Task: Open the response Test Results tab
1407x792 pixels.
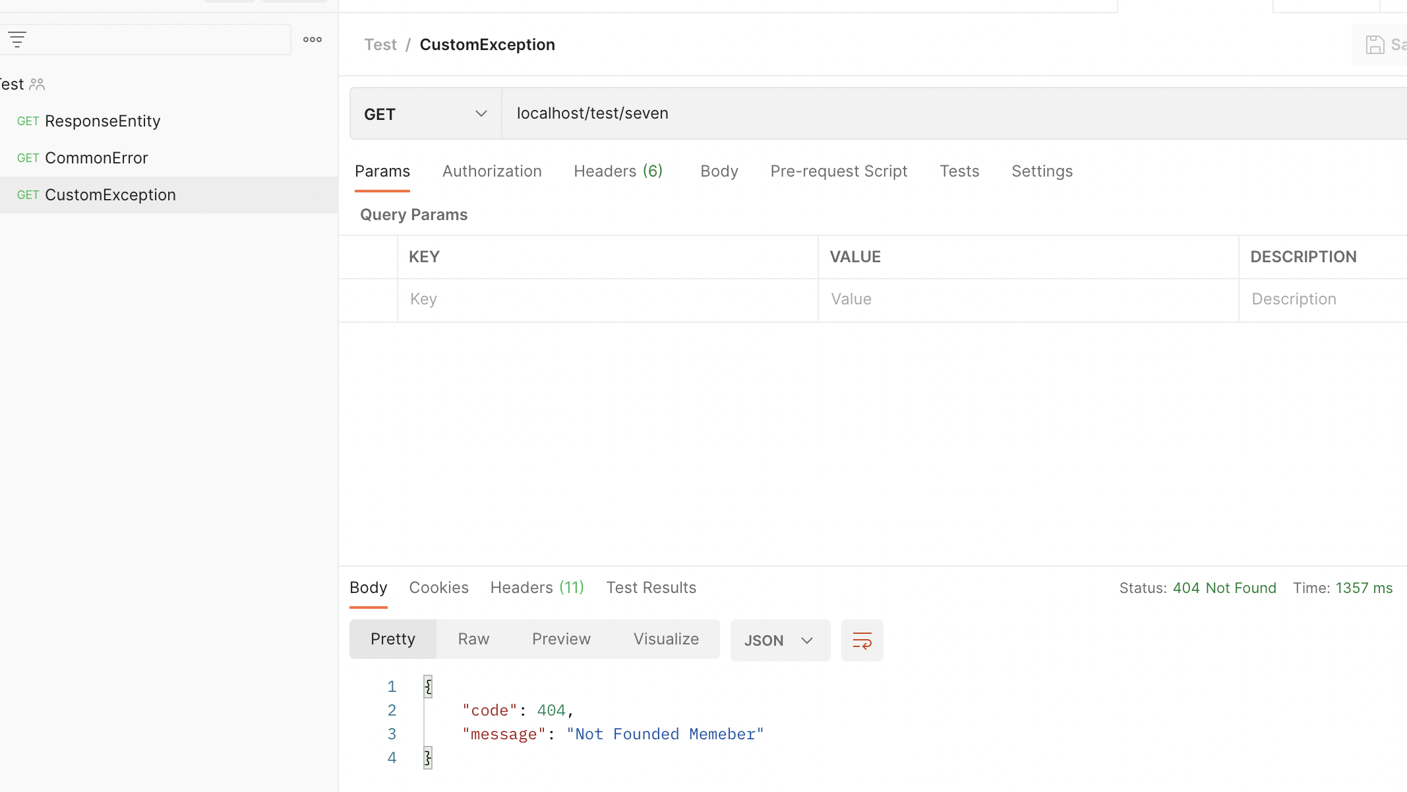Action: (651, 588)
